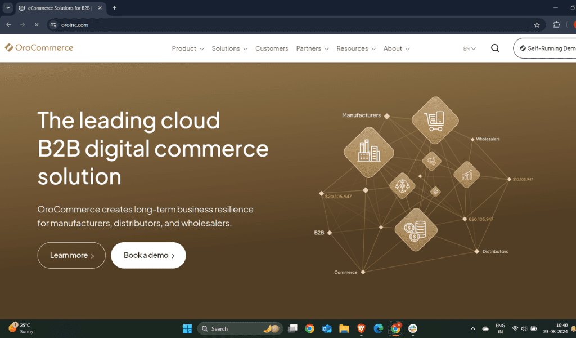Click the $10,105,947 value in the graphic
This screenshot has height=338, width=576.
523,180
